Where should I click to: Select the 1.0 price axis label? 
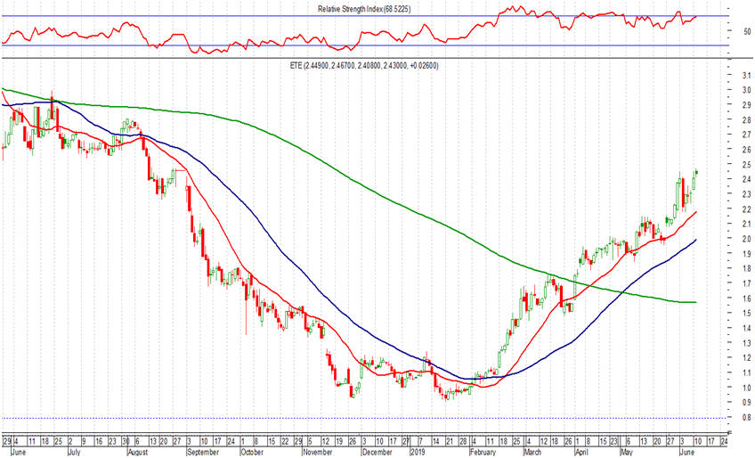[x=746, y=388]
